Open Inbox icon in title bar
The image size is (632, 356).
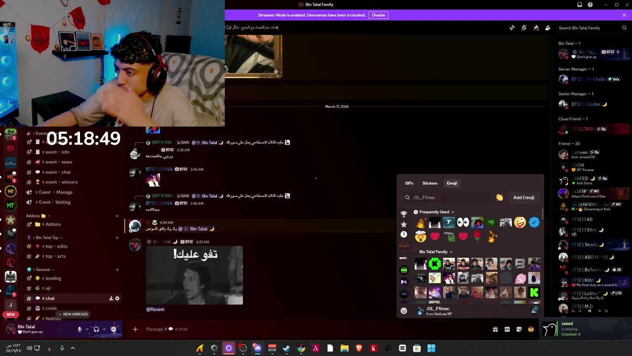click(x=580, y=5)
